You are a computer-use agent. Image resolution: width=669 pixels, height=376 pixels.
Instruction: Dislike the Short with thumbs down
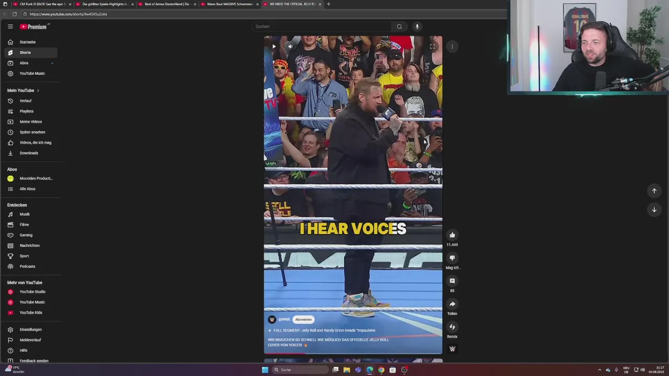pyautogui.click(x=452, y=258)
